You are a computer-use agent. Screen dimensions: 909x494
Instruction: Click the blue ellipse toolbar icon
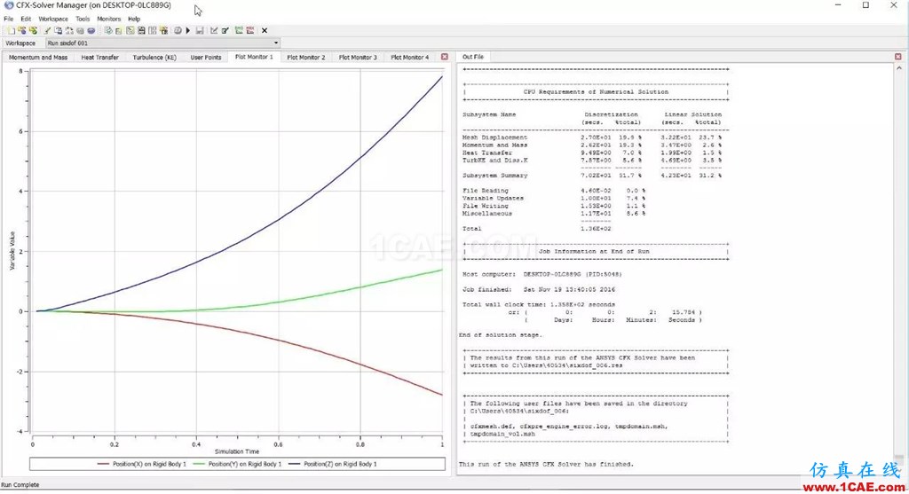pos(91,30)
